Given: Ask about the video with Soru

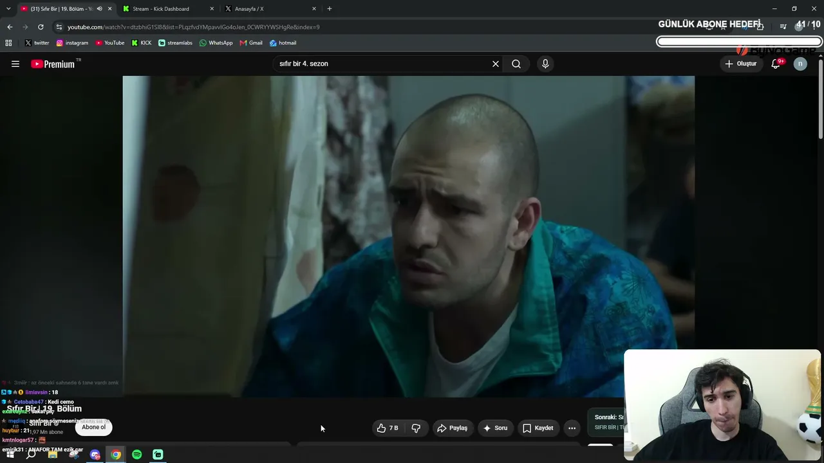Looking at the screenshot, I should [495, 428].
